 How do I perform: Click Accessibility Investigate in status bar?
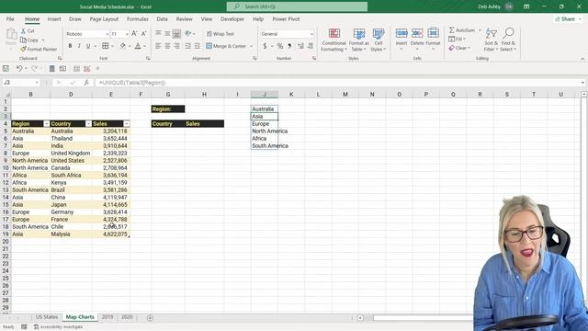tap(58, 327)
